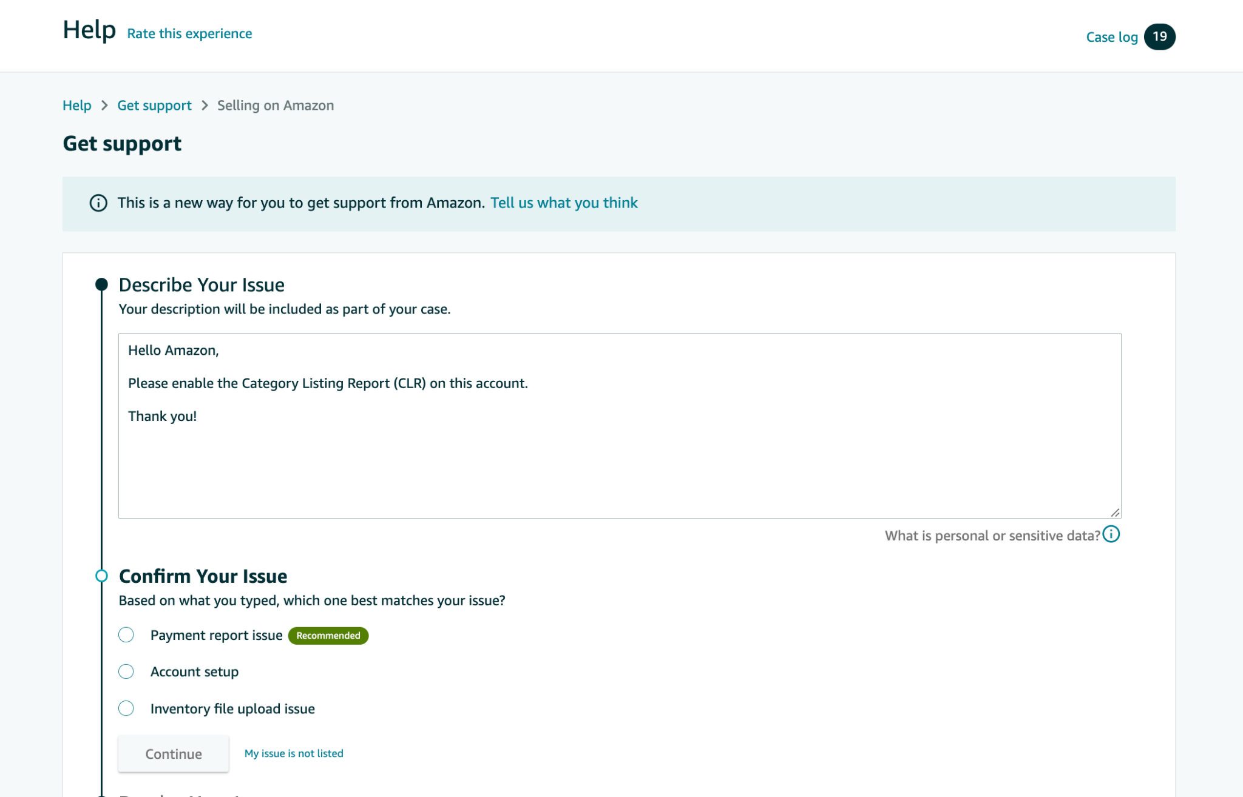1243x797 pixels.
Task: Click the sensitive data info icon
Action: click(1111, 534)
